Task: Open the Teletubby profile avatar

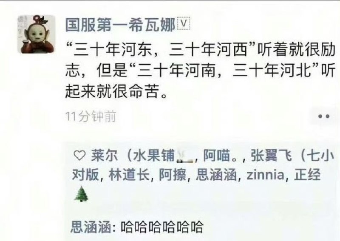Action: tap(36, 34)
